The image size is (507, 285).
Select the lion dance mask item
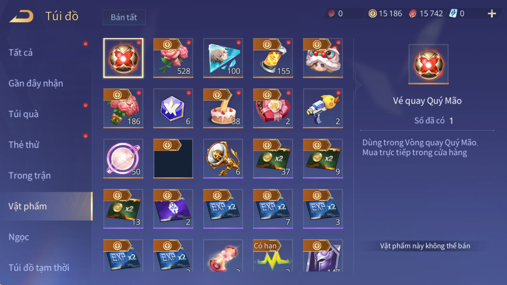323,58
